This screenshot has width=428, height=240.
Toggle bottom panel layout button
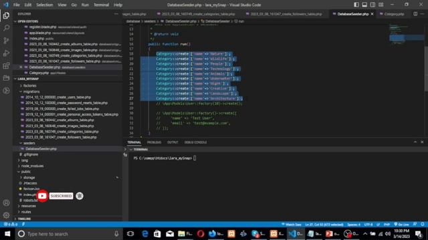pyautogui.click(x=364, y=5)
